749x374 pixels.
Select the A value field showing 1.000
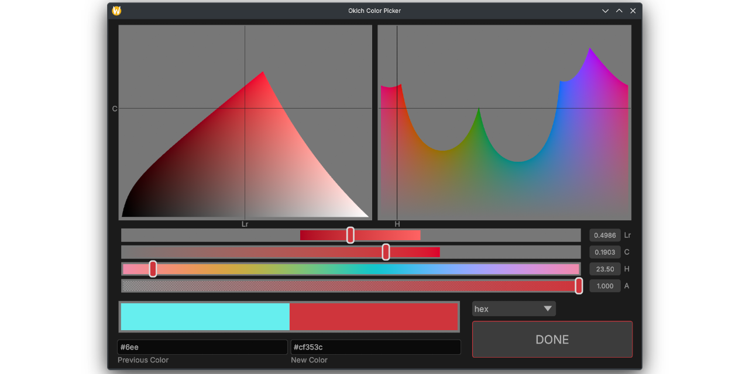(605, 286)
